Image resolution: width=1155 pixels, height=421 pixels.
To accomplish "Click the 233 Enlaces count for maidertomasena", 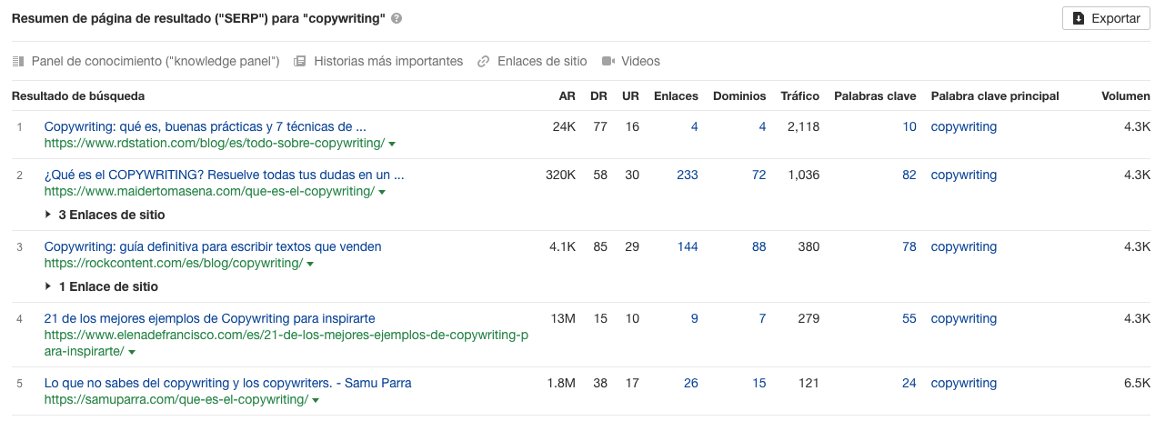I will click(687, 175).
